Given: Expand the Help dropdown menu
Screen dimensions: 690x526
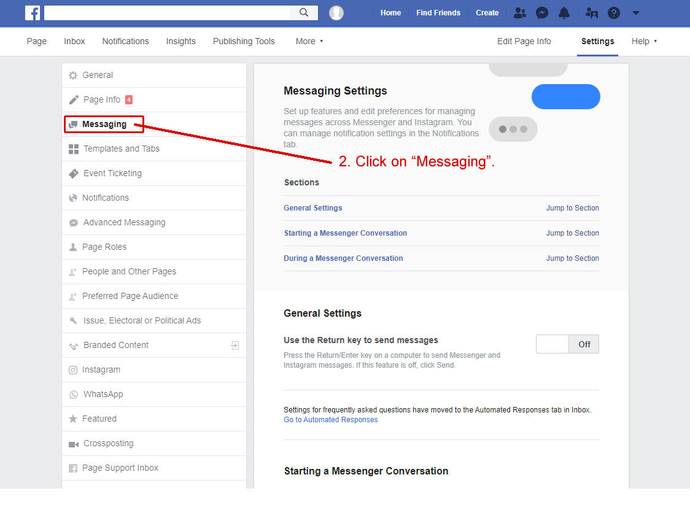Looking at the screenshot, I should tap(644, 41).
